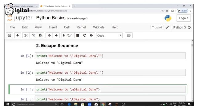
Task: Click code cell In [1] input
Action: pos(110,56)
